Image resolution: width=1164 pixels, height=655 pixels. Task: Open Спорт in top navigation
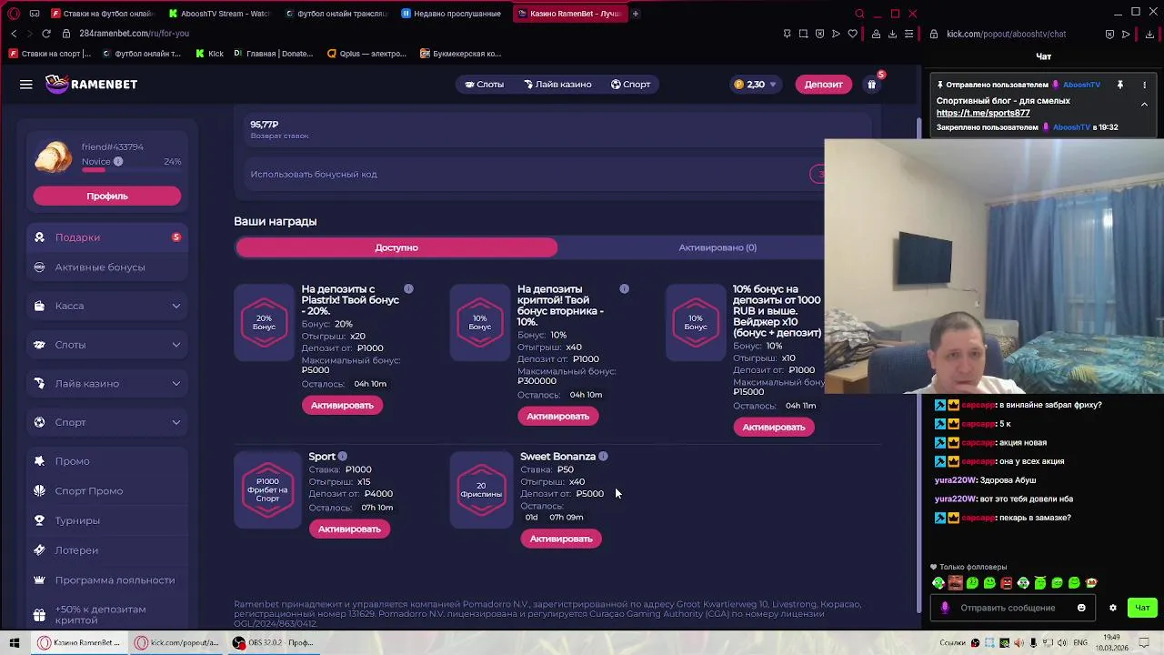pyautogui.click(x=630, y=85)
